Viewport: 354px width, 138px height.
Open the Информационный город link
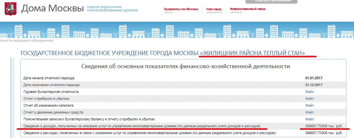[248, 9]
